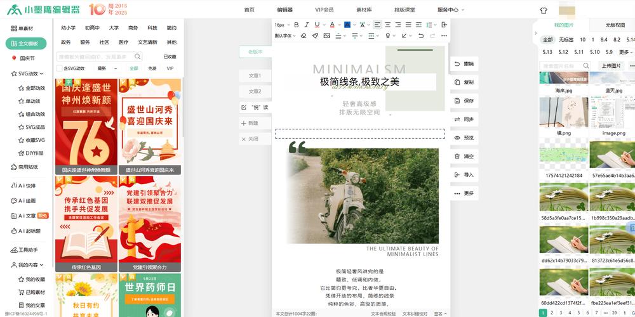Select the 世界药师日 template thumbnail
Image resolution: width=635 pixels, height=317 pixels.
(149, 295)
